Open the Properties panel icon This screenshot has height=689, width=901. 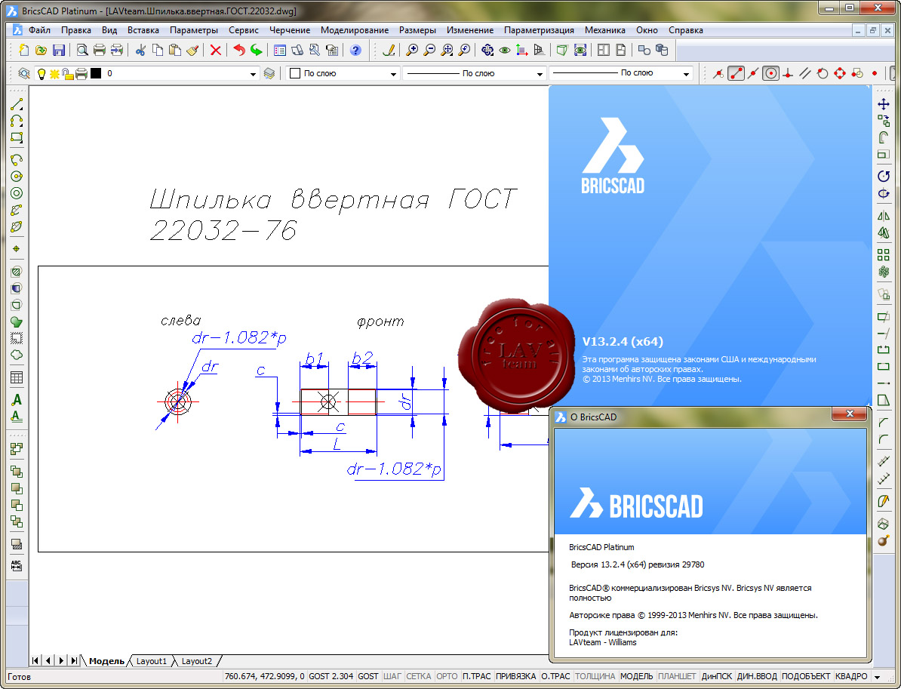pyautogui.click(x=280, y=50)
